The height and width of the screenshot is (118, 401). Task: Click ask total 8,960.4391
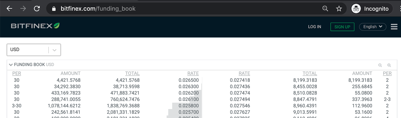point(305,106)
